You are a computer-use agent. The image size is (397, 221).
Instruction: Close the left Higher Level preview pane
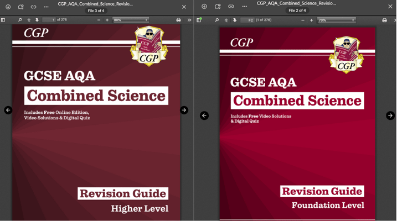tap(184, 7)
